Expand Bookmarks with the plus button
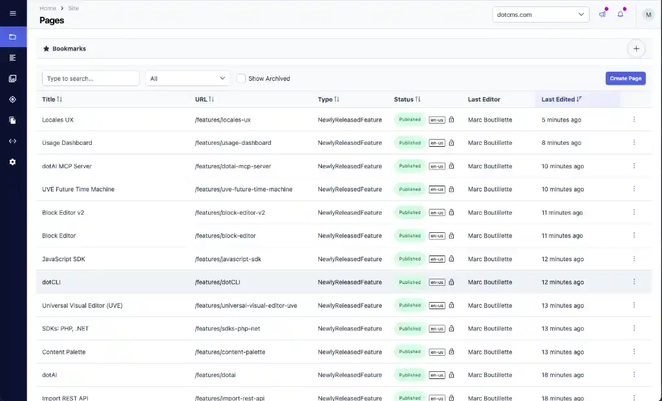 (x=636, y=49)
